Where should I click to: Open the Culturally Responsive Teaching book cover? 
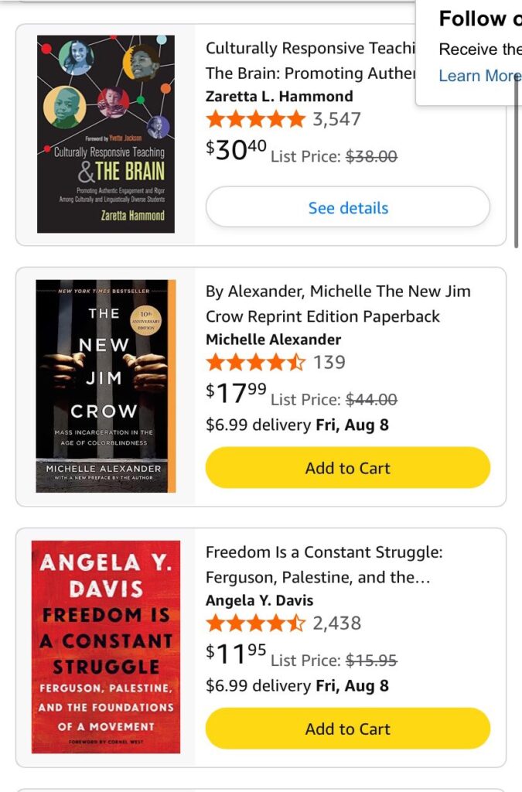click(106, 134)
